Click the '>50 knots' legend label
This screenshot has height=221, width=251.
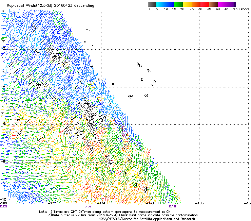(x=241, y=9)
